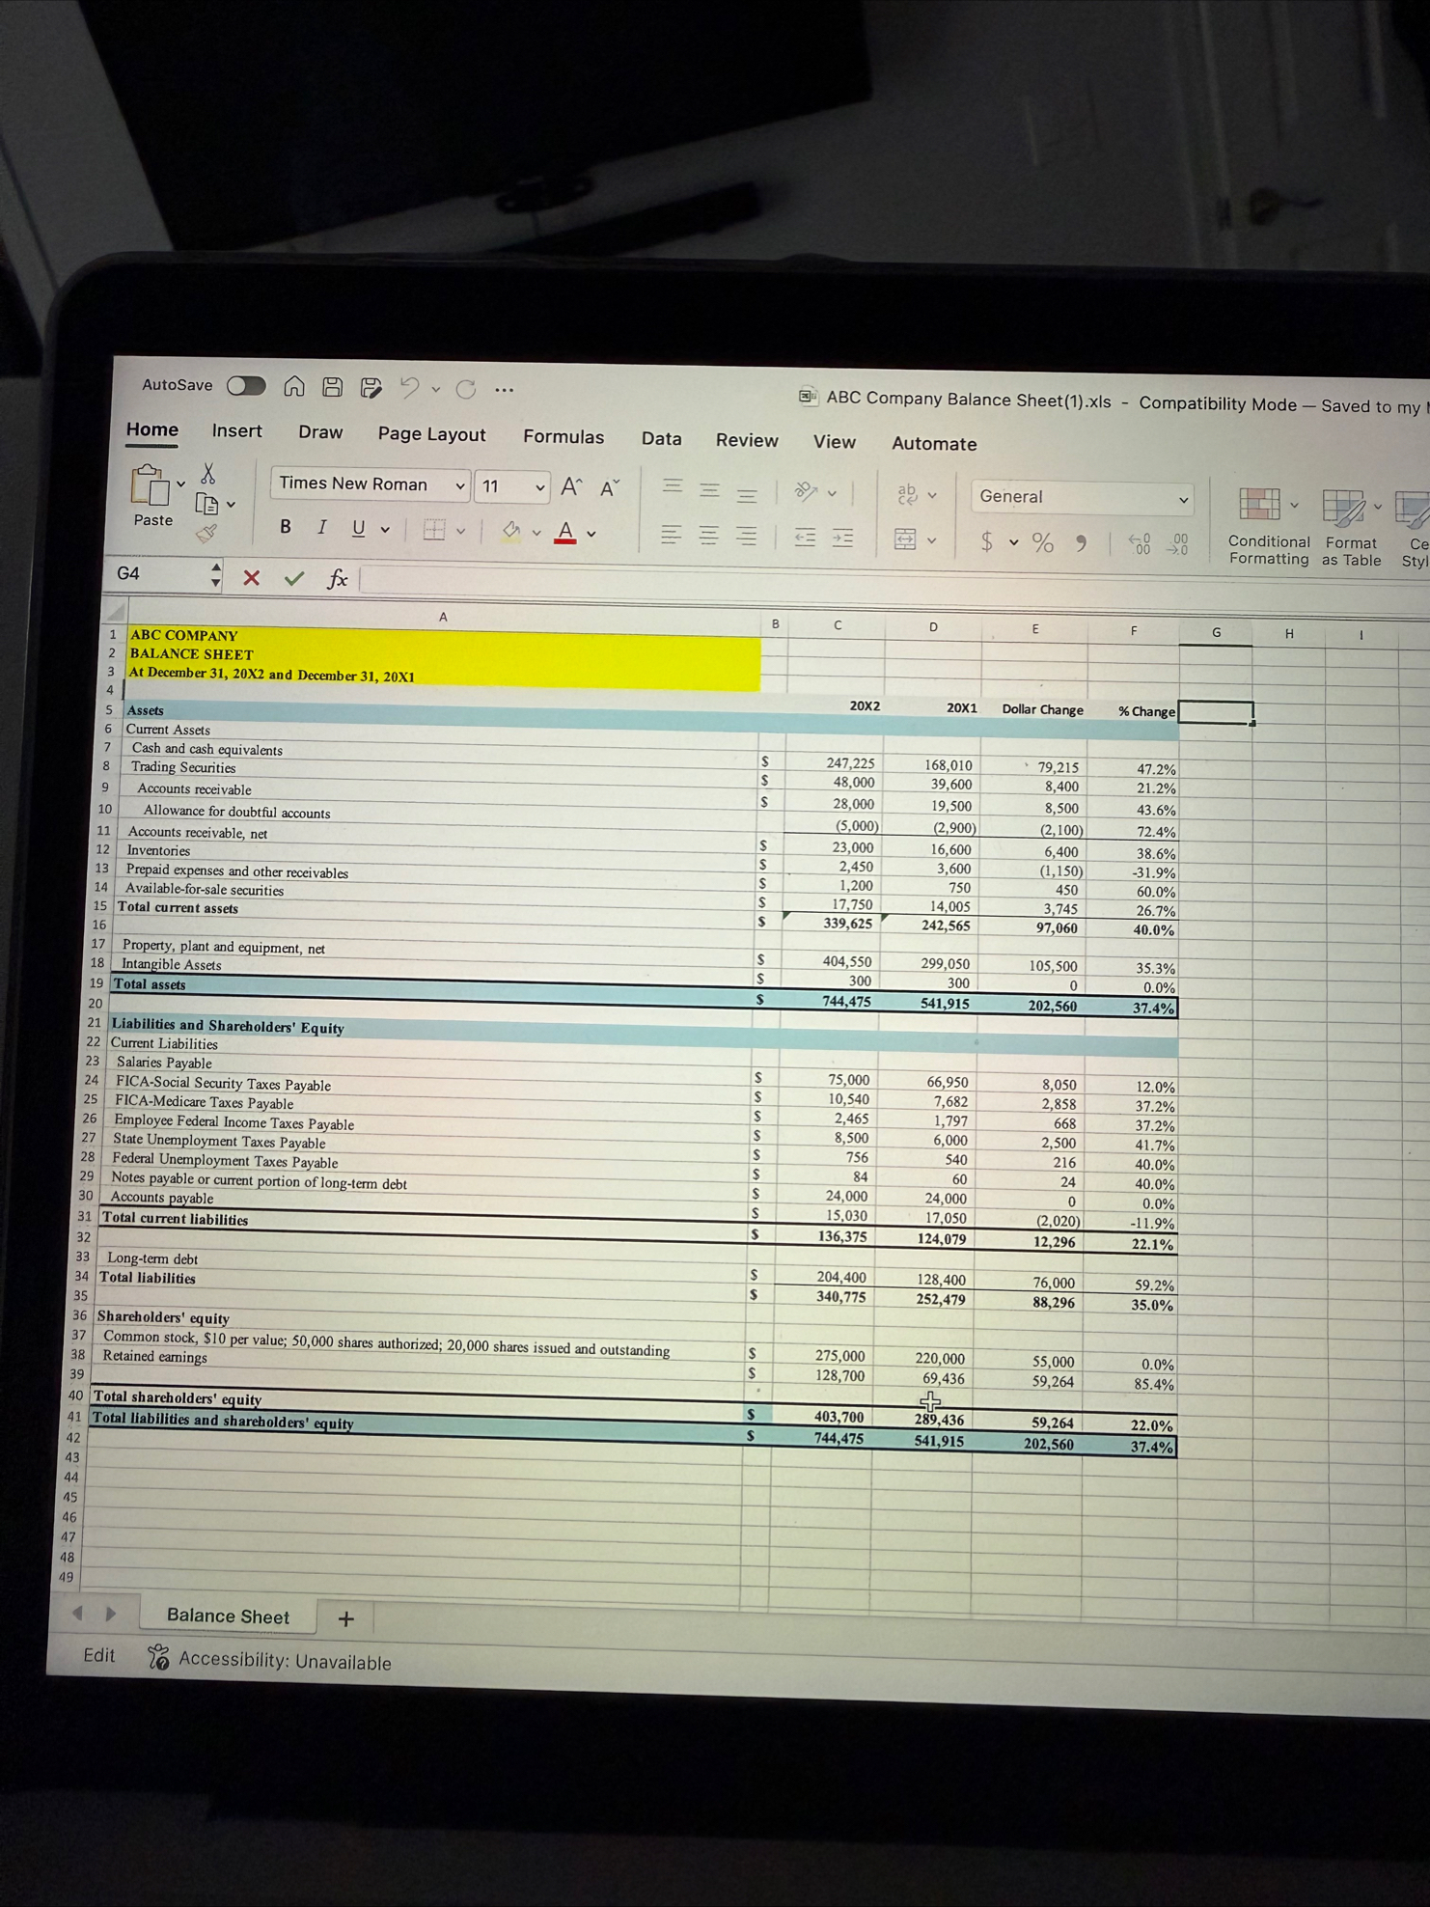Click the Decrease Font Size icon
The height and width of the screenshot is (1907, 1430).
(x=610, y=488)
